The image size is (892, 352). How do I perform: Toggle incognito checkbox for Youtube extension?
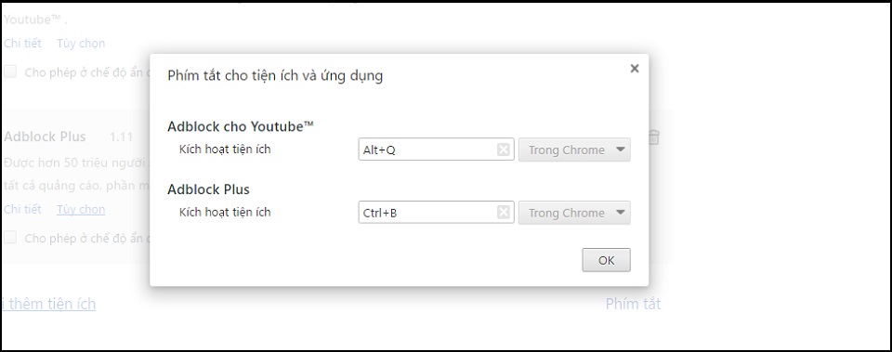click(10, 72)
